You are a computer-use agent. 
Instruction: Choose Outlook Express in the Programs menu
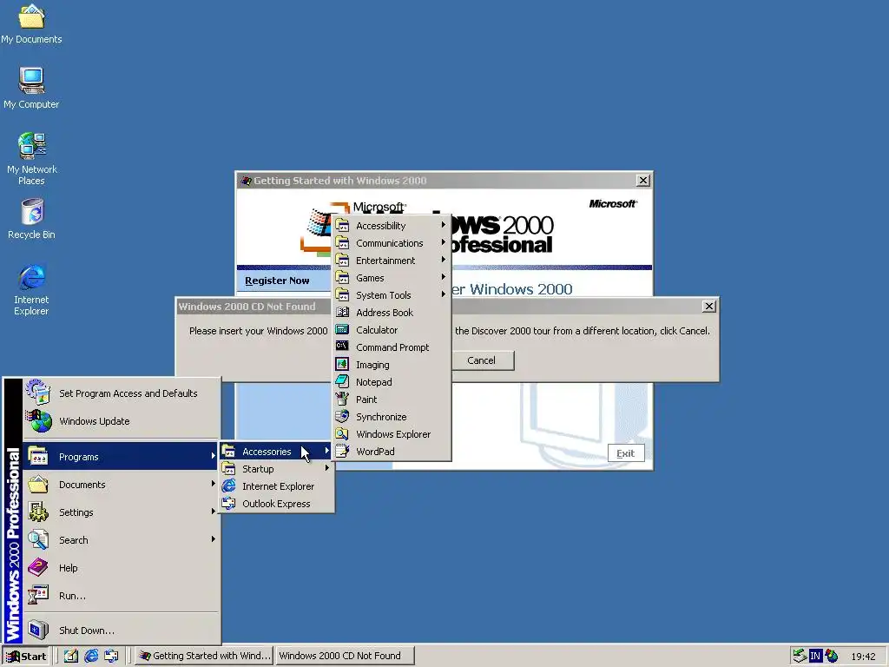276,504
